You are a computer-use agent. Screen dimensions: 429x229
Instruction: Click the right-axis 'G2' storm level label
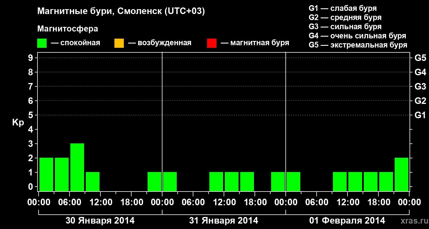[420, 101]
